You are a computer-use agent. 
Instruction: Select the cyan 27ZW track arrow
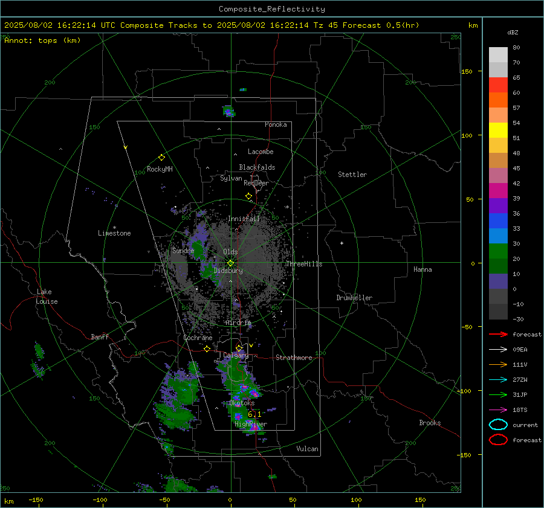(498, 380)
